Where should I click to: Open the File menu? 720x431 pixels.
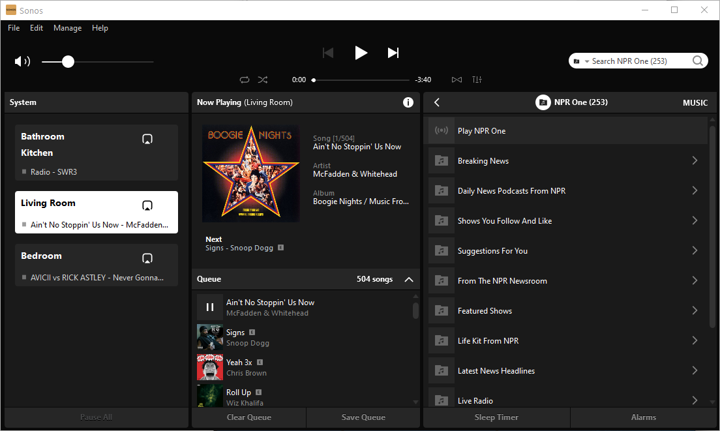pyautogui.click(x=14, y=28)
